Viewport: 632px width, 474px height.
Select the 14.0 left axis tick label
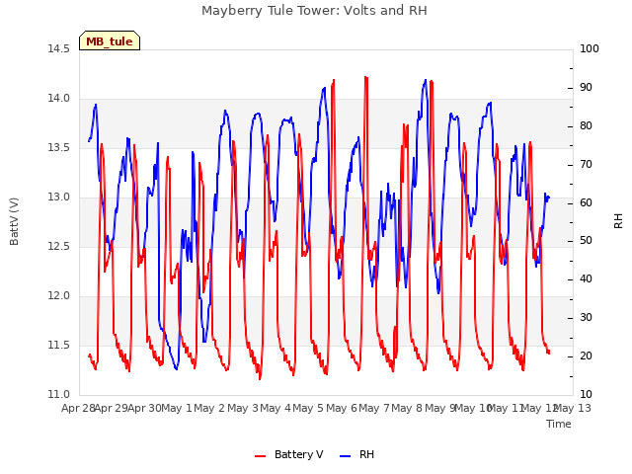click(x=58, y=99)
